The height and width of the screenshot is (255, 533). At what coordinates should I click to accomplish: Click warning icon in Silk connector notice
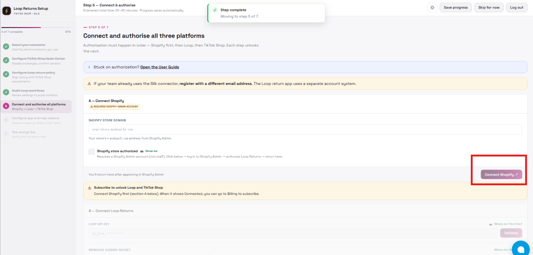point(89,84)
